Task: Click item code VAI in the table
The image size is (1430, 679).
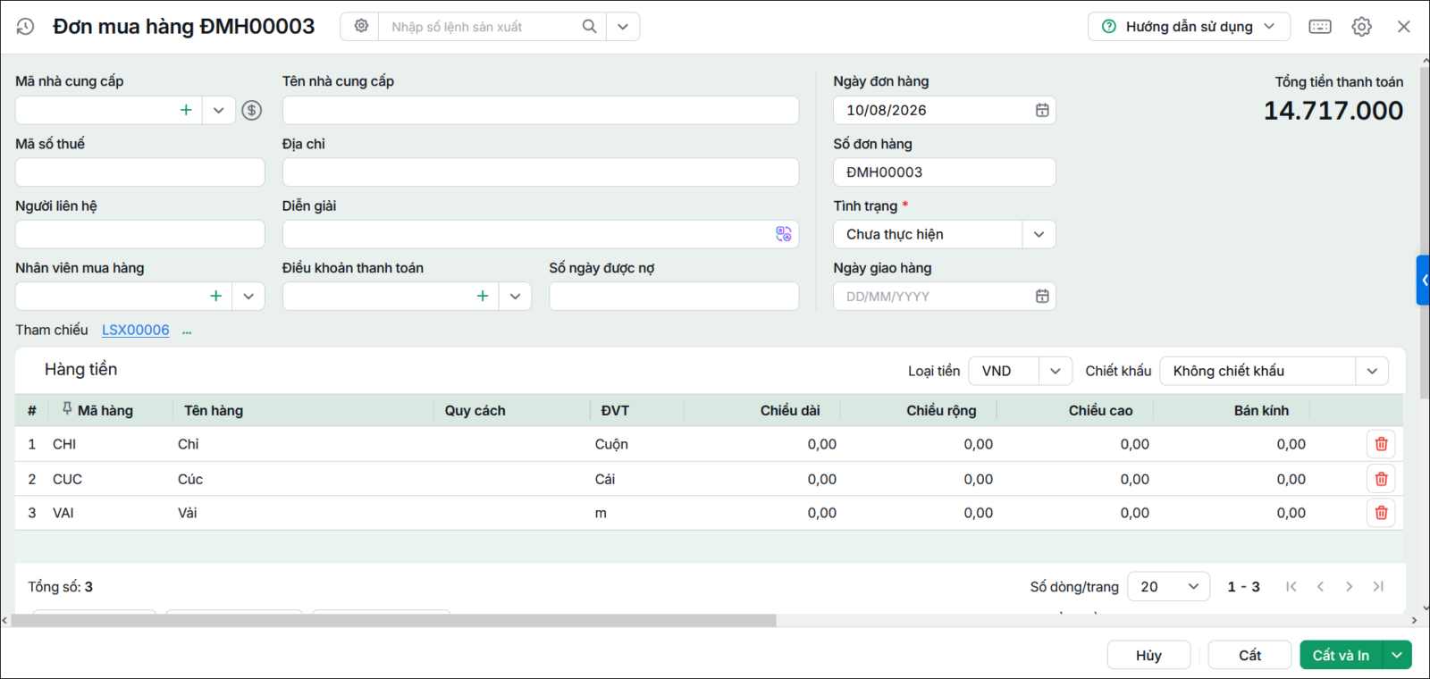Action: click(x=63, y=513)
